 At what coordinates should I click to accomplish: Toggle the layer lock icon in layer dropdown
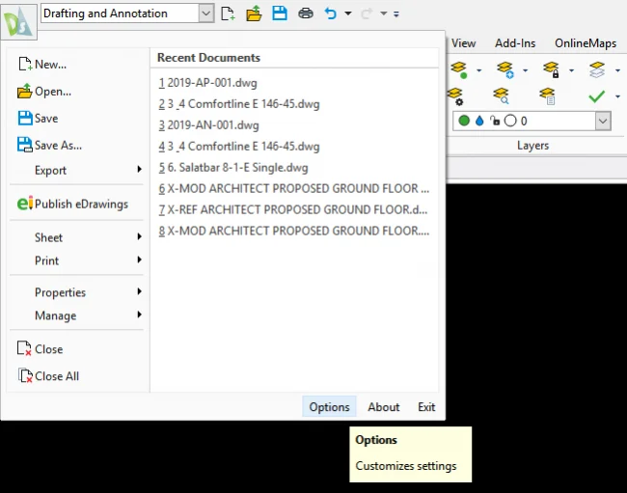pos(495,122)
